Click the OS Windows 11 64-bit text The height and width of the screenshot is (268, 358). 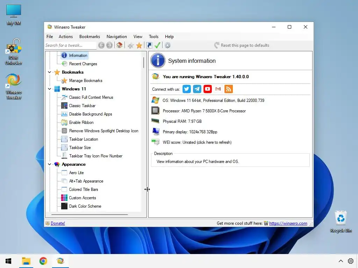[x=214, y=100]
